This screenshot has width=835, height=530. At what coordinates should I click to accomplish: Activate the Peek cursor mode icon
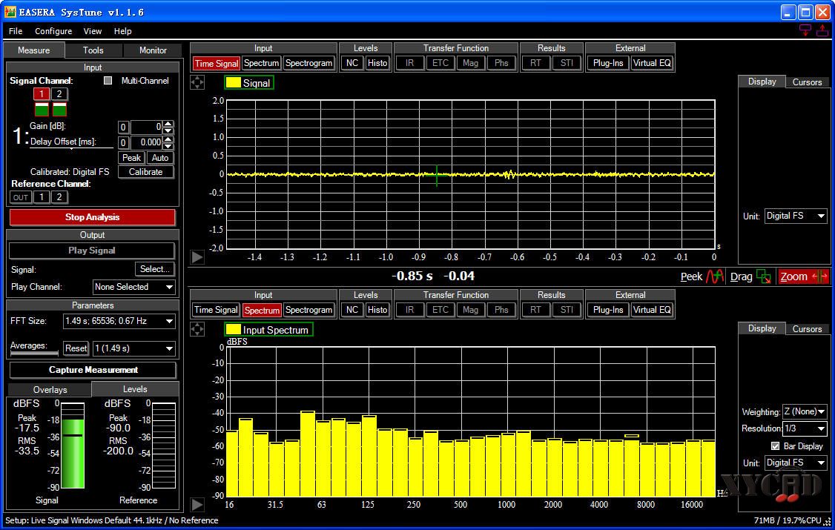[715, 276]
